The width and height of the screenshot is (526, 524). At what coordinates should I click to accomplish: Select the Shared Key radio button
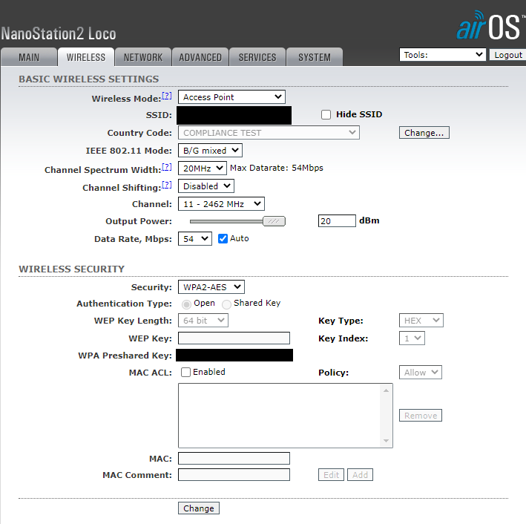(x=226, y=304)
